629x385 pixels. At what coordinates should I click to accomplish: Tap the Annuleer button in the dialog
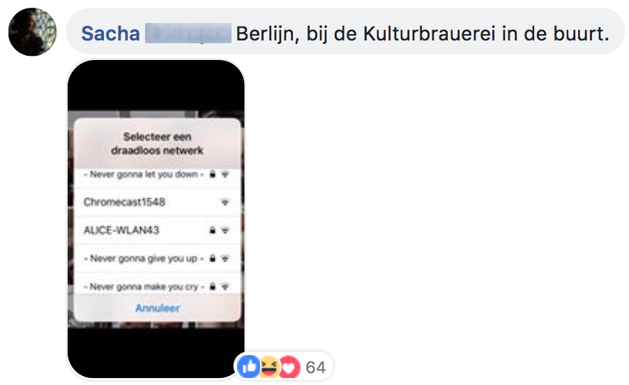(158, 308)
